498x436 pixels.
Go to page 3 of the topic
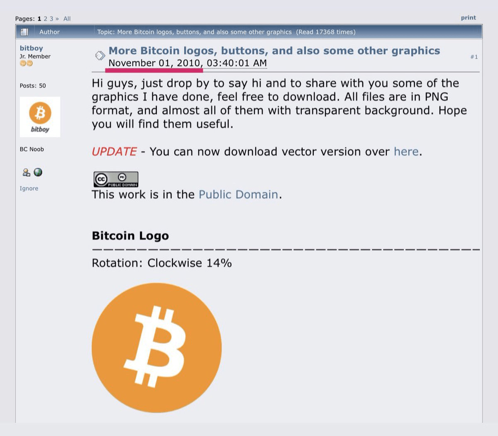tap(51, 19)
